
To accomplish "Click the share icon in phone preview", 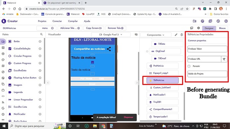I will 109,49.
